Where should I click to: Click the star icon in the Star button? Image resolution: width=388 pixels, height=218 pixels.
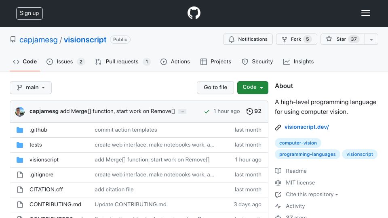(329, 39)
